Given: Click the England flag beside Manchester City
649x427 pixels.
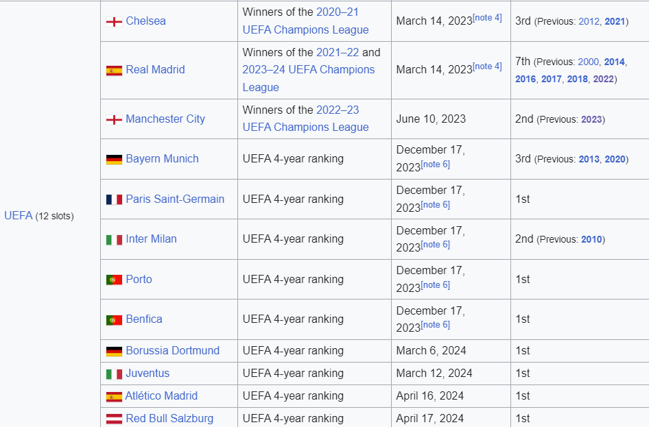Looking at the screenshot, I should click(115, 120).
